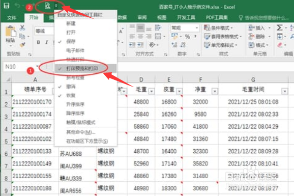
Task: Click the Percent Style icon
Action: coord(187,37)
